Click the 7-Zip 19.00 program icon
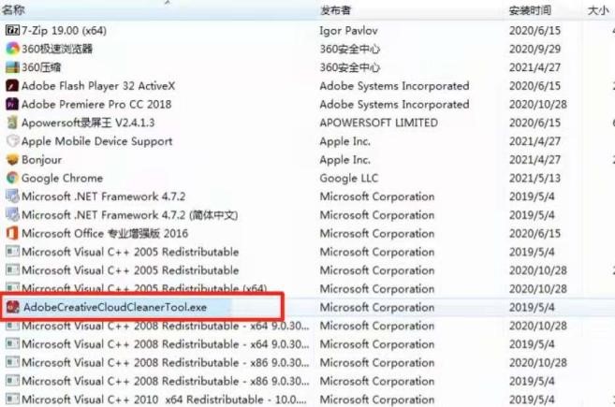615x407 pixels. tap(12, 30)
